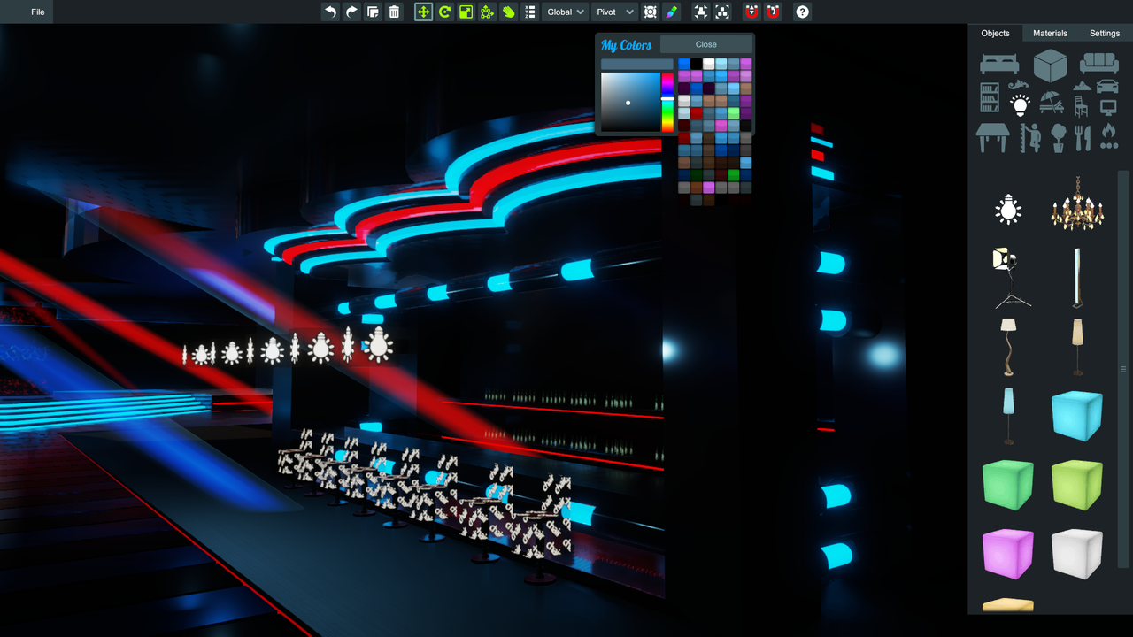The image size is (1133, 637).
Task: Toggle the first magnet snap icon
Action: pyautogui.click(x=751, y=12)
